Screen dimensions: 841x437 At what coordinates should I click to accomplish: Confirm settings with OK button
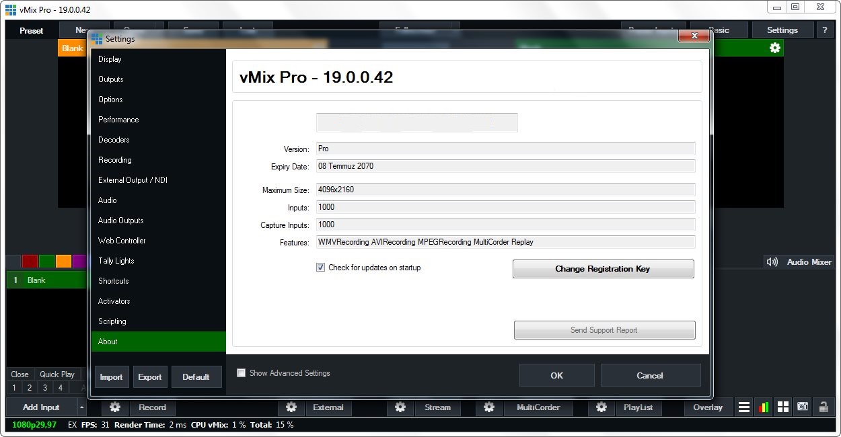[556, 375]
